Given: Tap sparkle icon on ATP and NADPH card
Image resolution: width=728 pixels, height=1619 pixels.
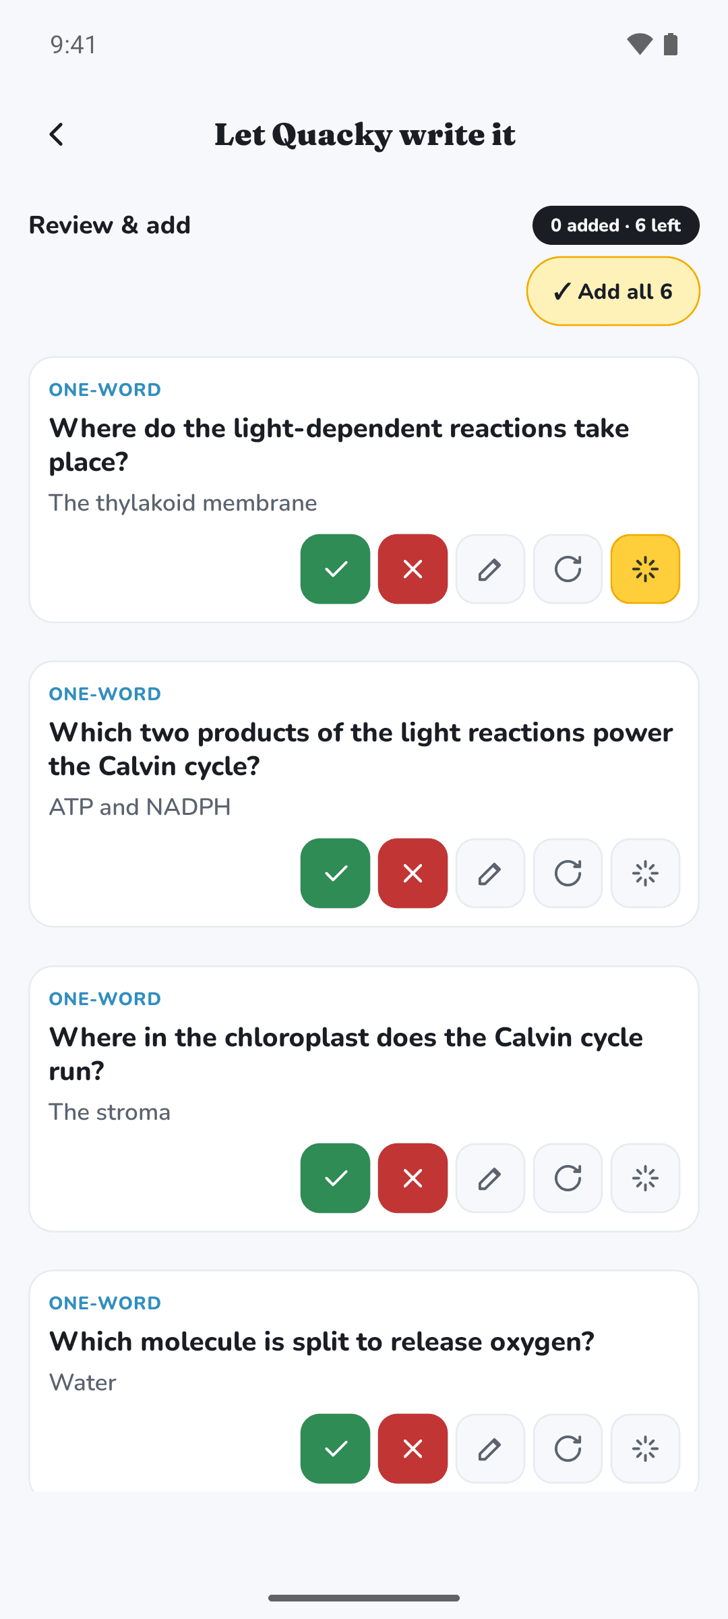Looking at the screenshot, I should click(x=646, y=874).
